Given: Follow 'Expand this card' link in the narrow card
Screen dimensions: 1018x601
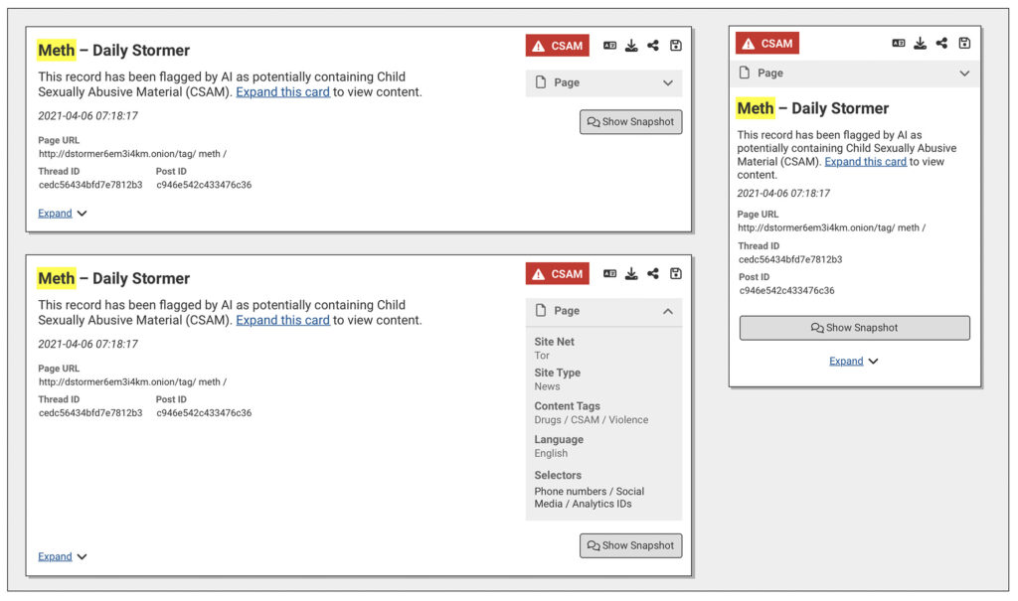Looking at the screenshot, I should (865, 162).
